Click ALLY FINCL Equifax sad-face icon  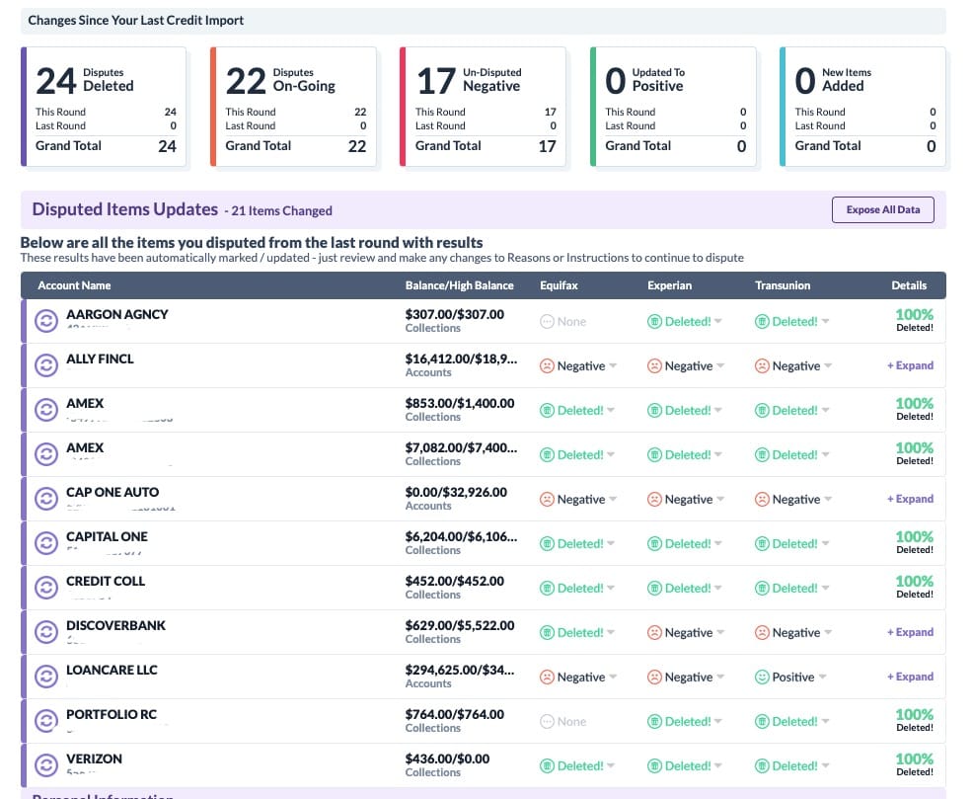(x=547, y=365)
